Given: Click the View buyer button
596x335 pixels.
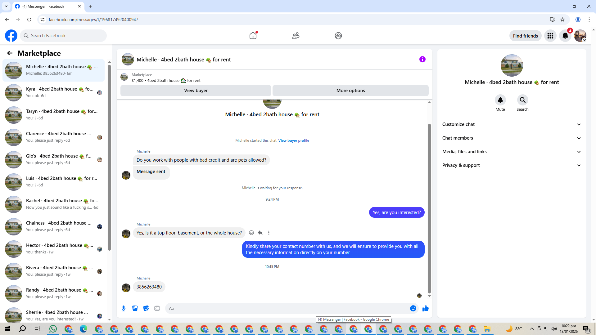Looking at the screenshot, I should tap(196, 91).
